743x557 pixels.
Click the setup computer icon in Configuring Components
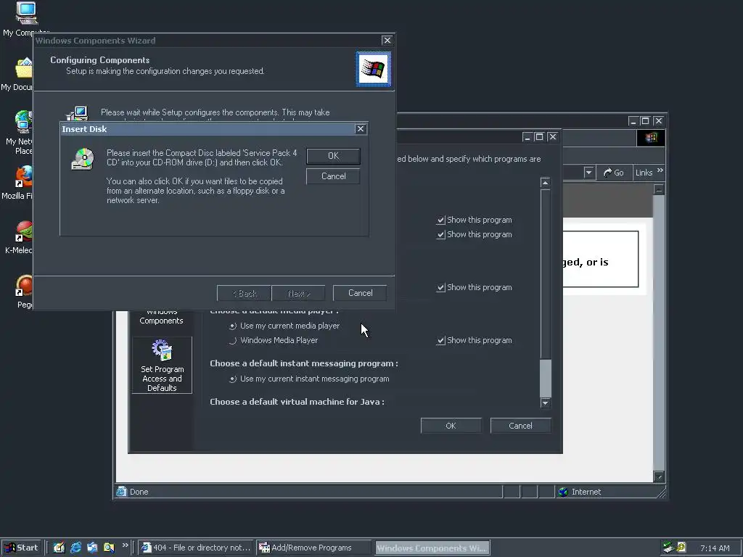77,114
